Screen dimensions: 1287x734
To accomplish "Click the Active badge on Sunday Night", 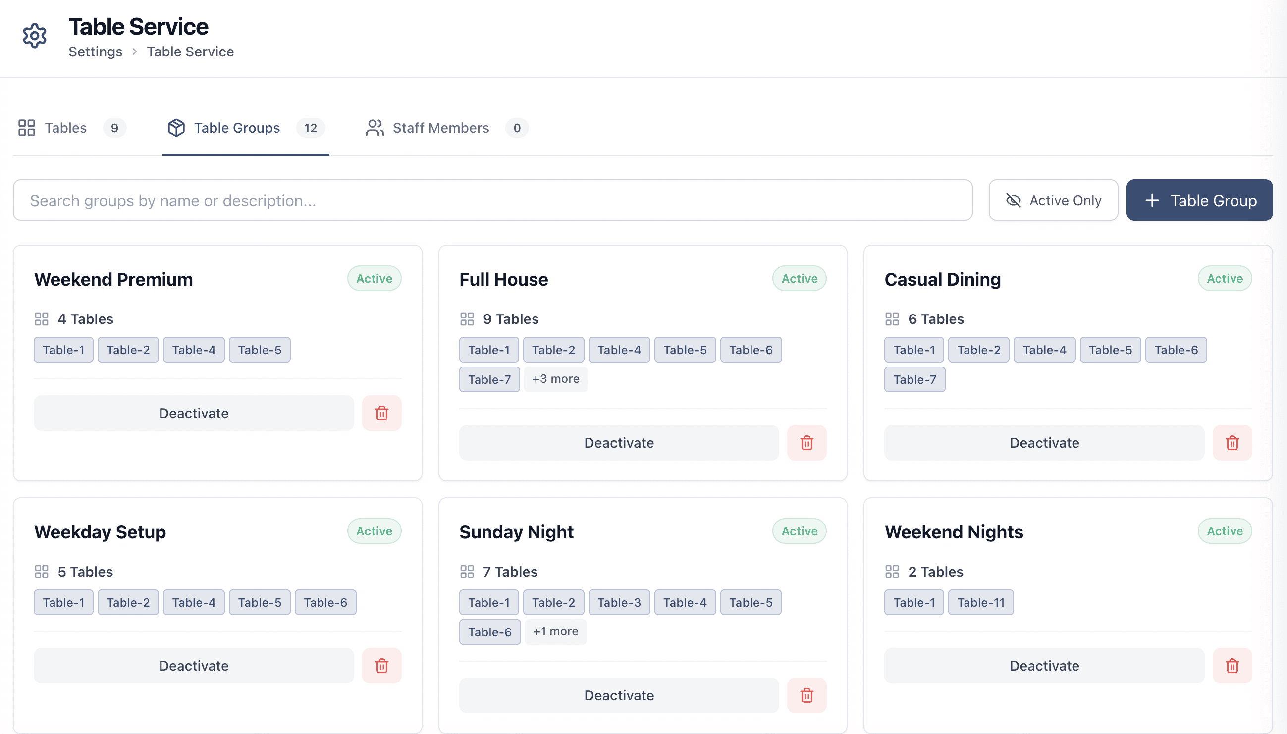I will [799, 531].
